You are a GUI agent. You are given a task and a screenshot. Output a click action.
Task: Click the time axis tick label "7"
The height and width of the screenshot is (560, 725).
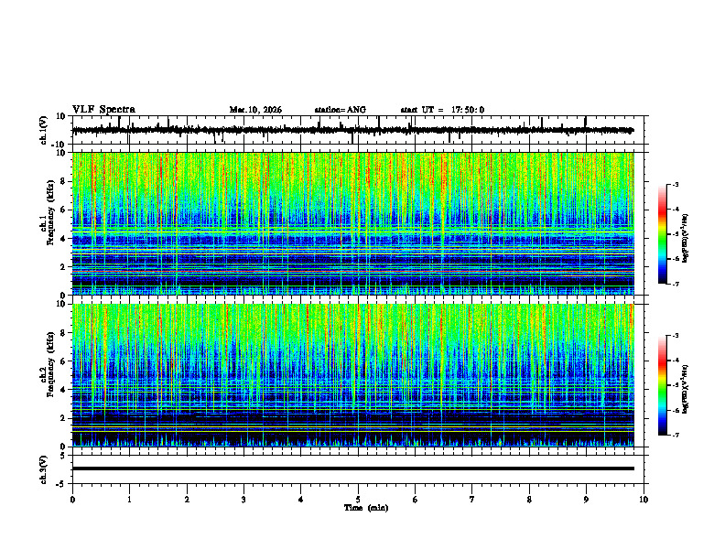click(472, 500)
